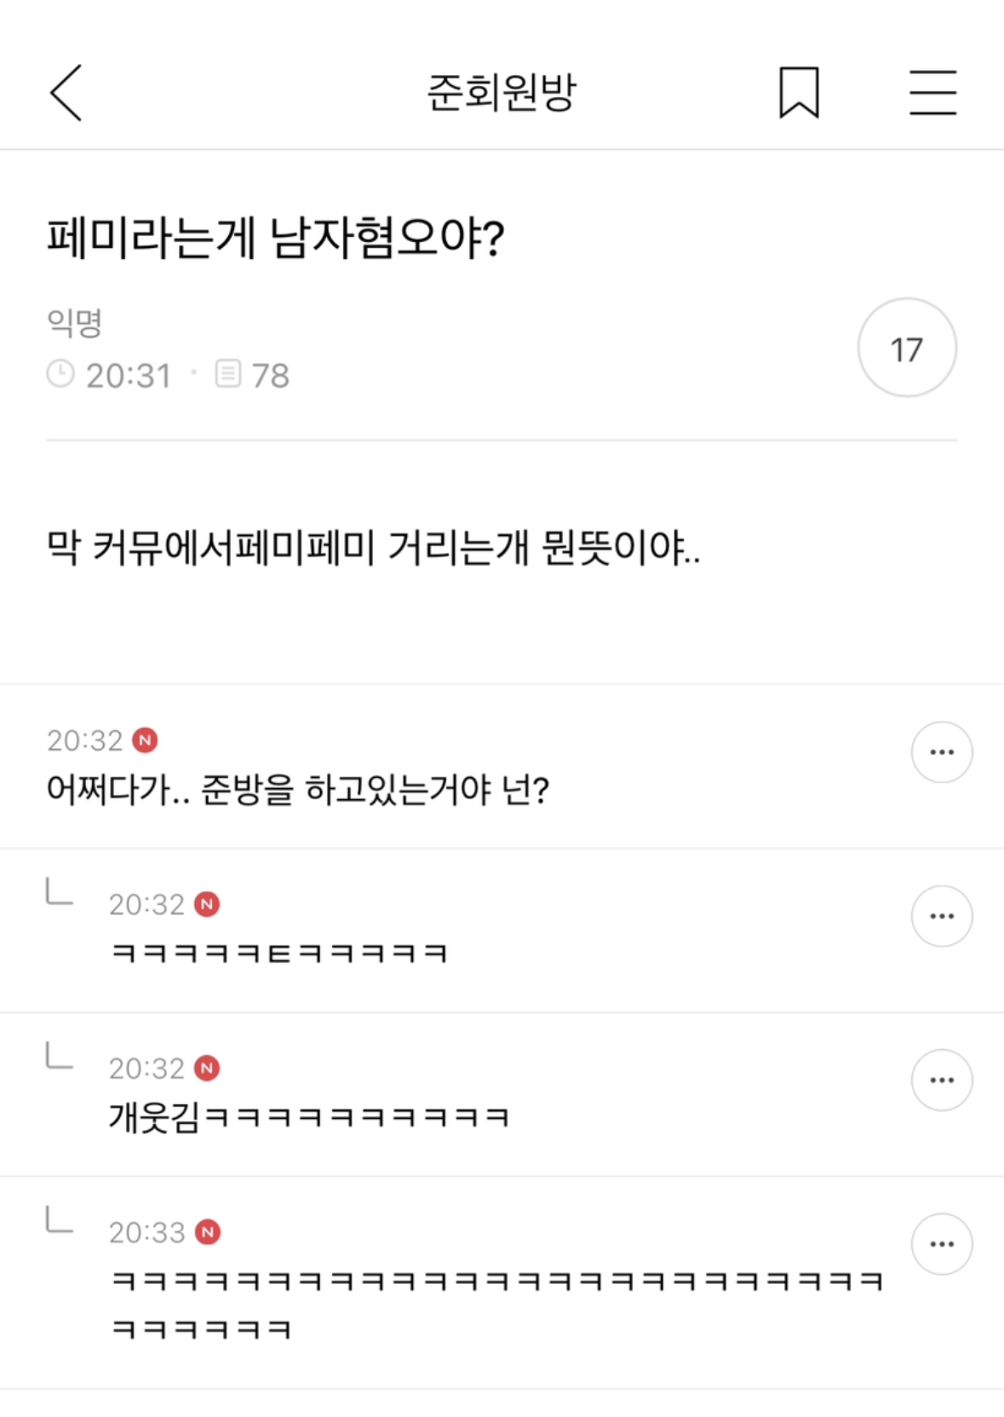Open options for the ㅋㅋㅋㅋㅋㅌ reply

942,916
